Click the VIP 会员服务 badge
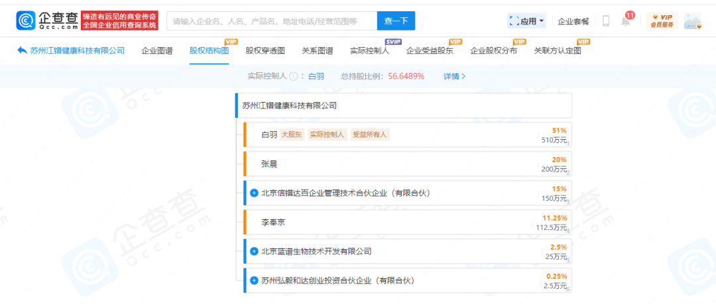The height and width of the screenshot is (304, 716). click(x=662, y=21)
